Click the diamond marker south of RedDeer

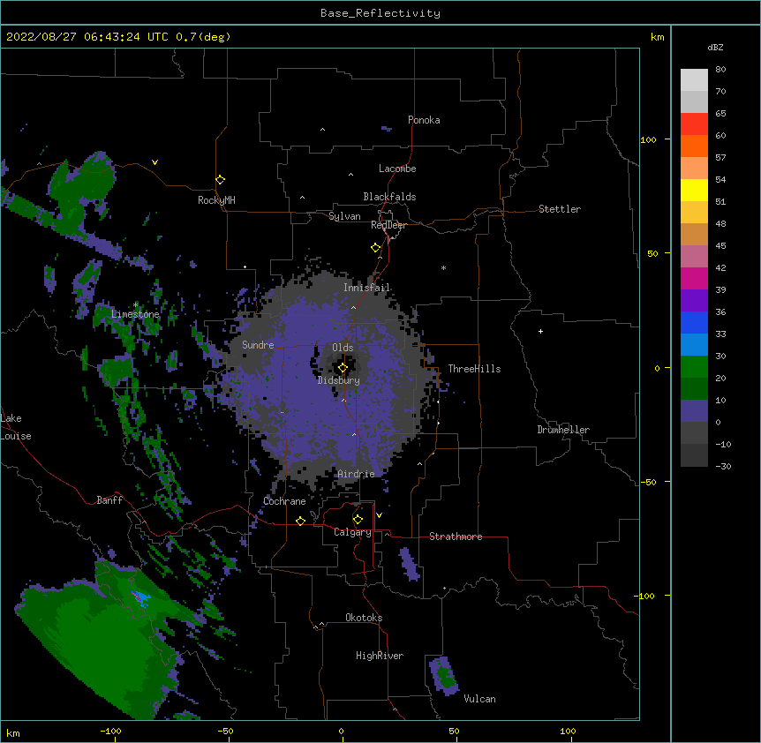pos(375,248)
